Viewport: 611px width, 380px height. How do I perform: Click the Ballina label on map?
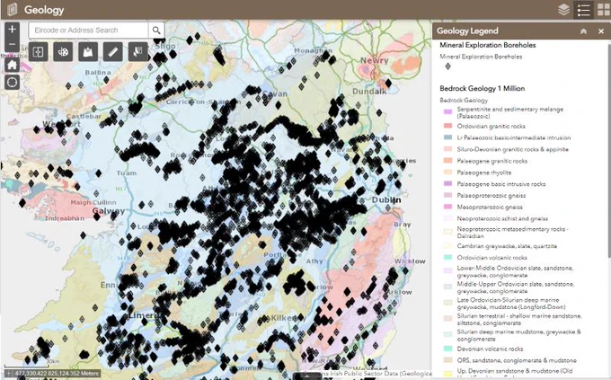98,73
